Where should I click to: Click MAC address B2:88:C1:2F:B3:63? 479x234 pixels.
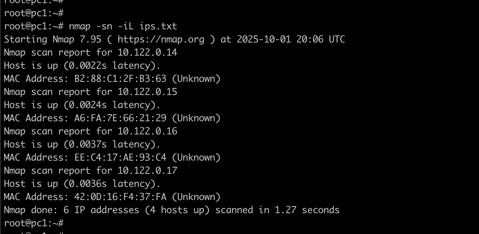click(x=120, y=79)
